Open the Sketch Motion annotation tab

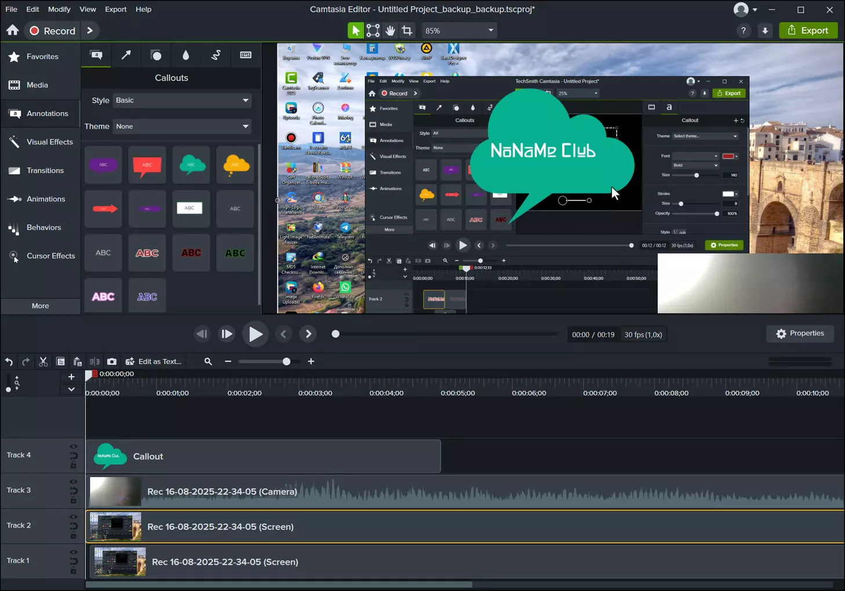tap(216, 55)
